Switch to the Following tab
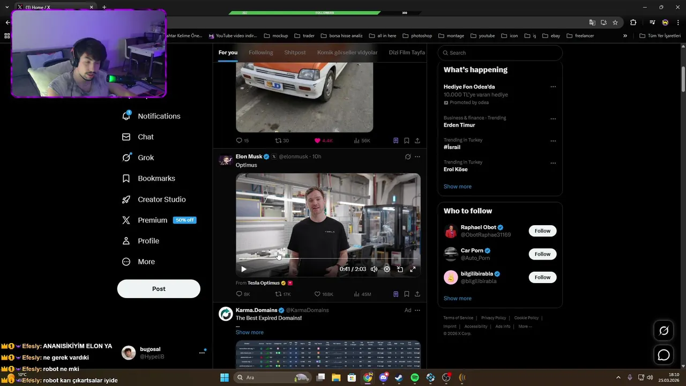Viewport: 686px width, 386px height. tap(261, 53)
